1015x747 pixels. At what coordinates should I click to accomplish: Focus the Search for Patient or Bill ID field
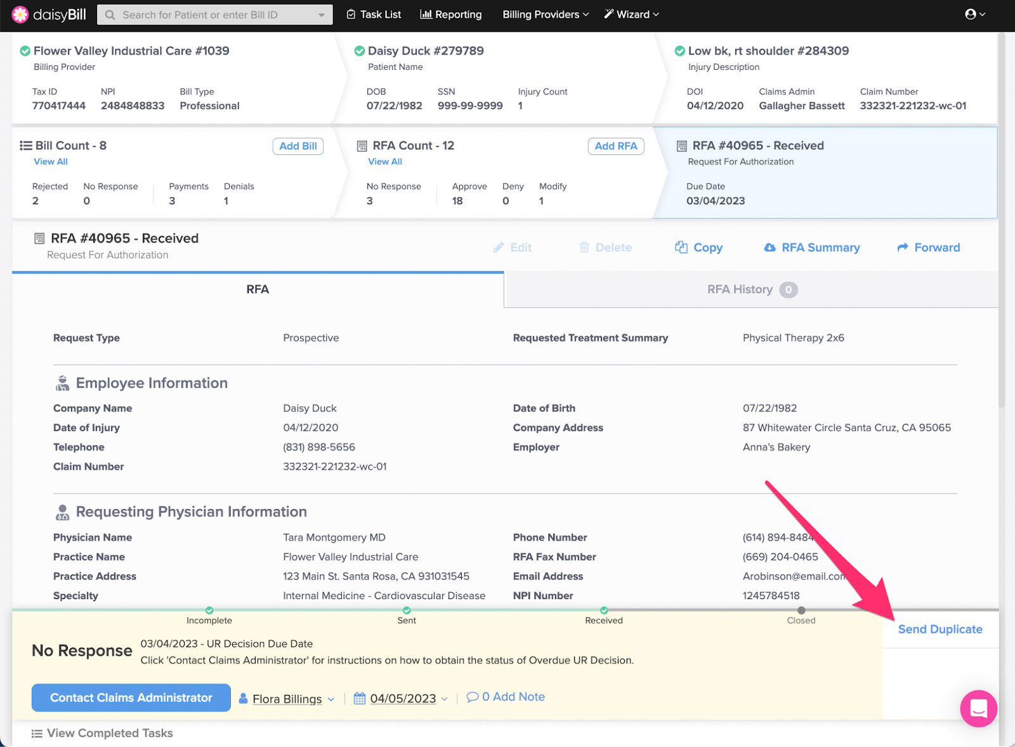click(214, 15)
